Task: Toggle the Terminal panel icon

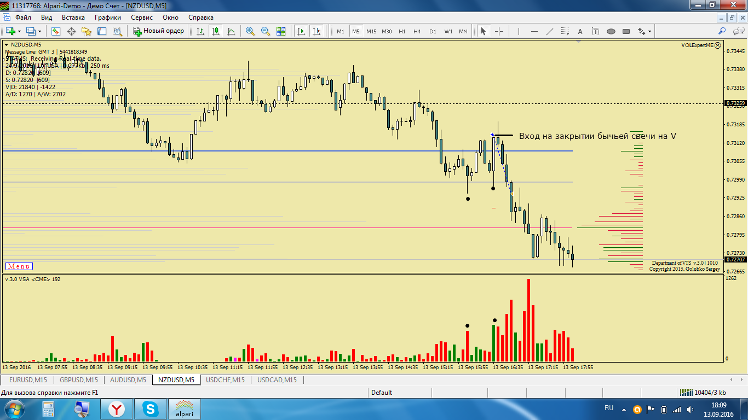Action: 101,31
